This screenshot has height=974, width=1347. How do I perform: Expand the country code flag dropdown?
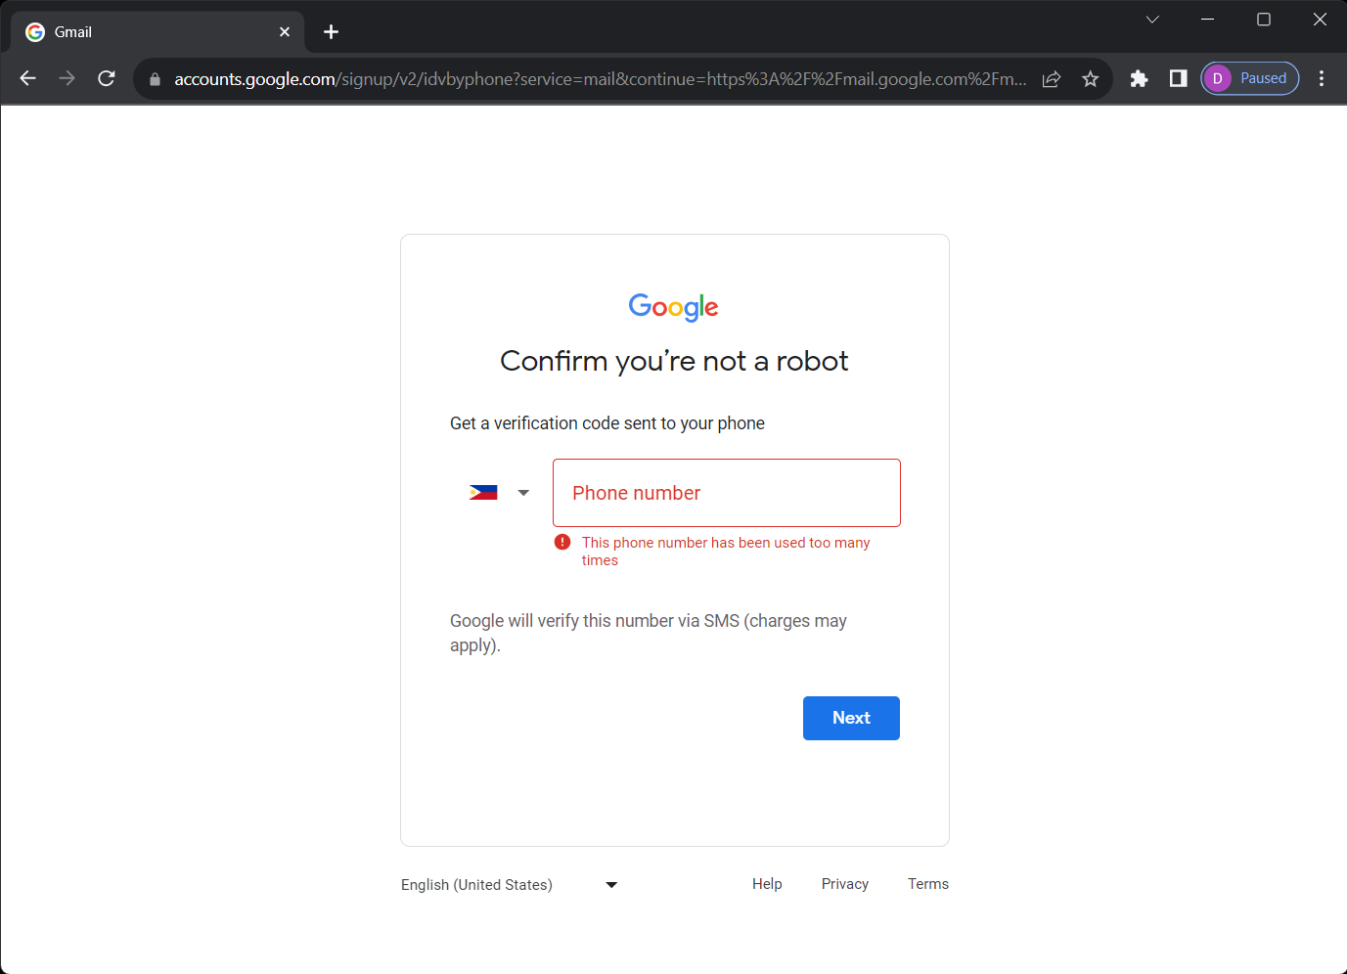click(x=500, y=493)
